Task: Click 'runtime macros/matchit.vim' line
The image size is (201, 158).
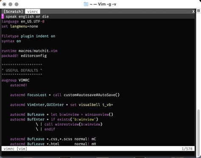Action: tap(29, 51)
